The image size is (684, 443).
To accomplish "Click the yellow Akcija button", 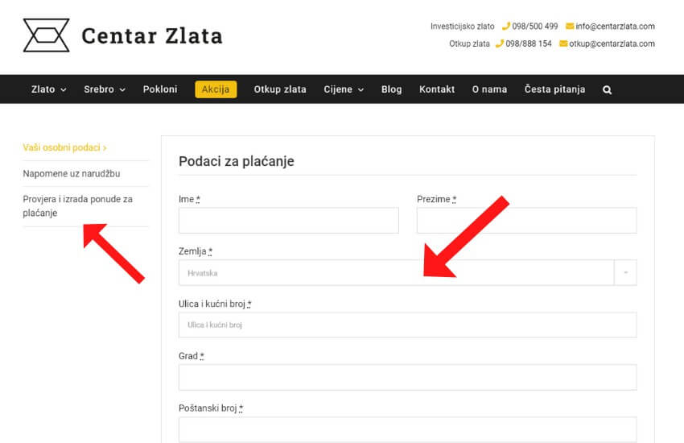I will (x=216, y=89).
